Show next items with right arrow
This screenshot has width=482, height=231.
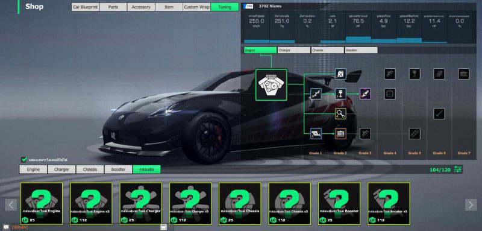[x=471, y=205]
